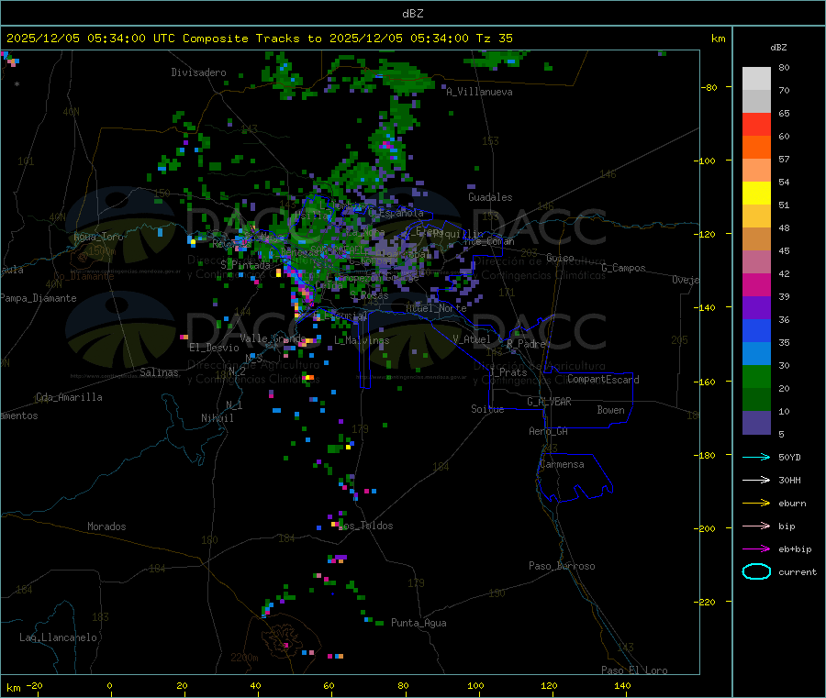Viewport: 826px width, 698px height.
Task: Click the Paso_Barroso map label
Action: click(x=562, y=566)
